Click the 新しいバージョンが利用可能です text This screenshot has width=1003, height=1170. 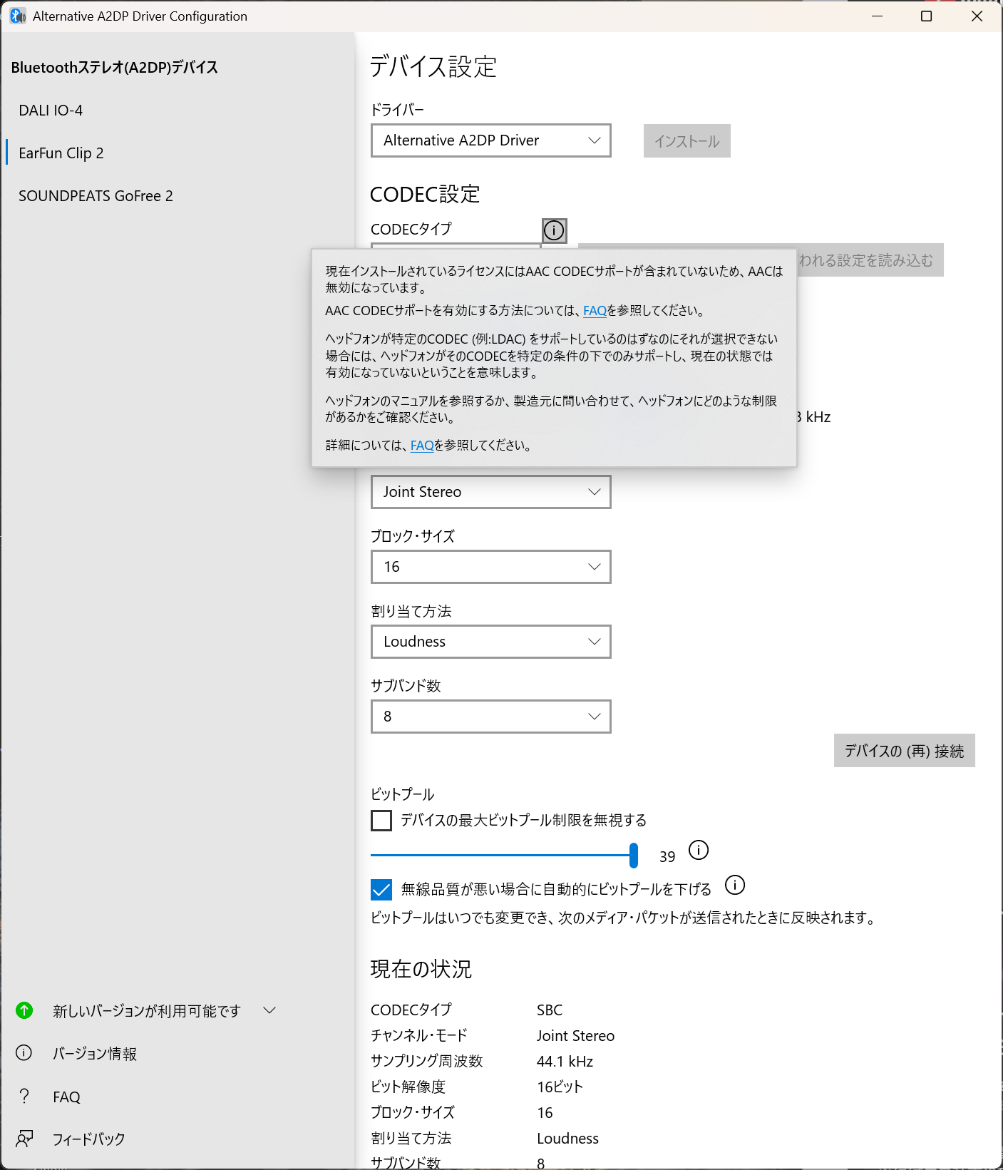click(x=147, y=1011)
